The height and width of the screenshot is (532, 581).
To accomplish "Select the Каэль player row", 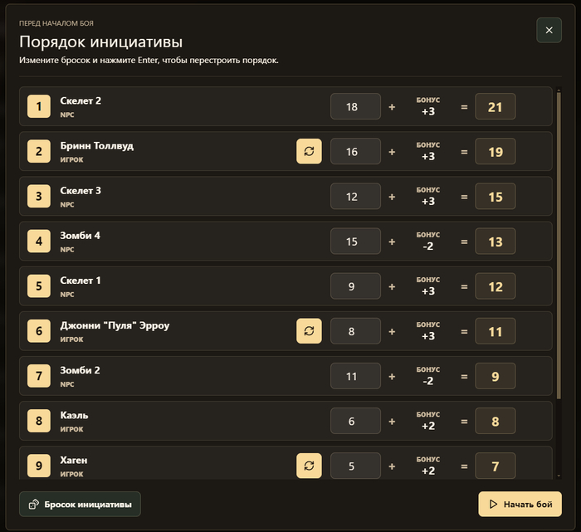I will pos(286,421).
